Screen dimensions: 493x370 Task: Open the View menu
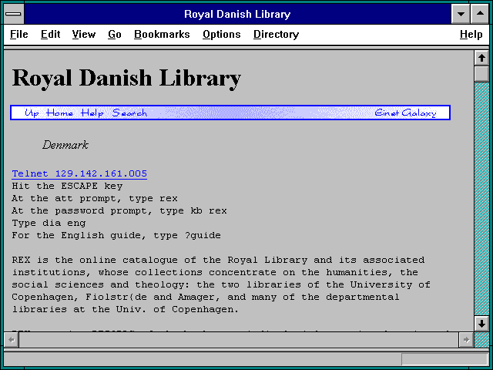tap(84, 34)
